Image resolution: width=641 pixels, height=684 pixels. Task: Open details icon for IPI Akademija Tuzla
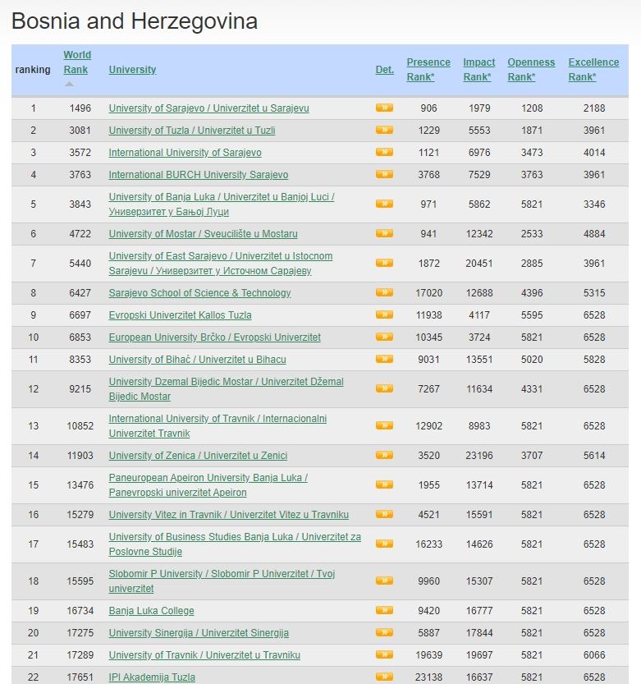coord(384,677)
